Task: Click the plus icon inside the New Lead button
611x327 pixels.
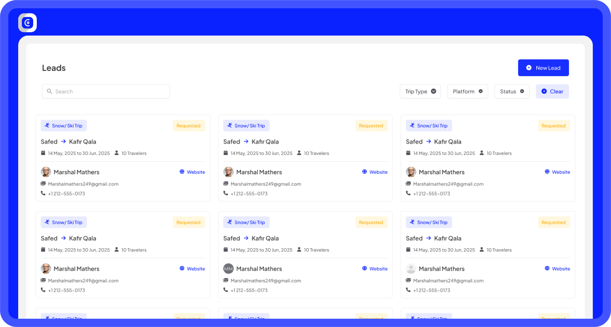Action: pos(529,67)
